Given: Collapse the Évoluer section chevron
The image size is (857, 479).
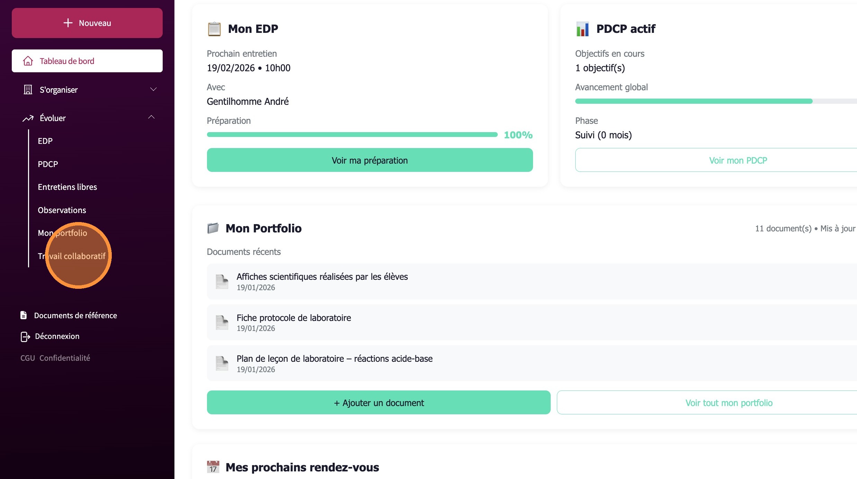Looking at the screenshot, I should pos(151,118).
